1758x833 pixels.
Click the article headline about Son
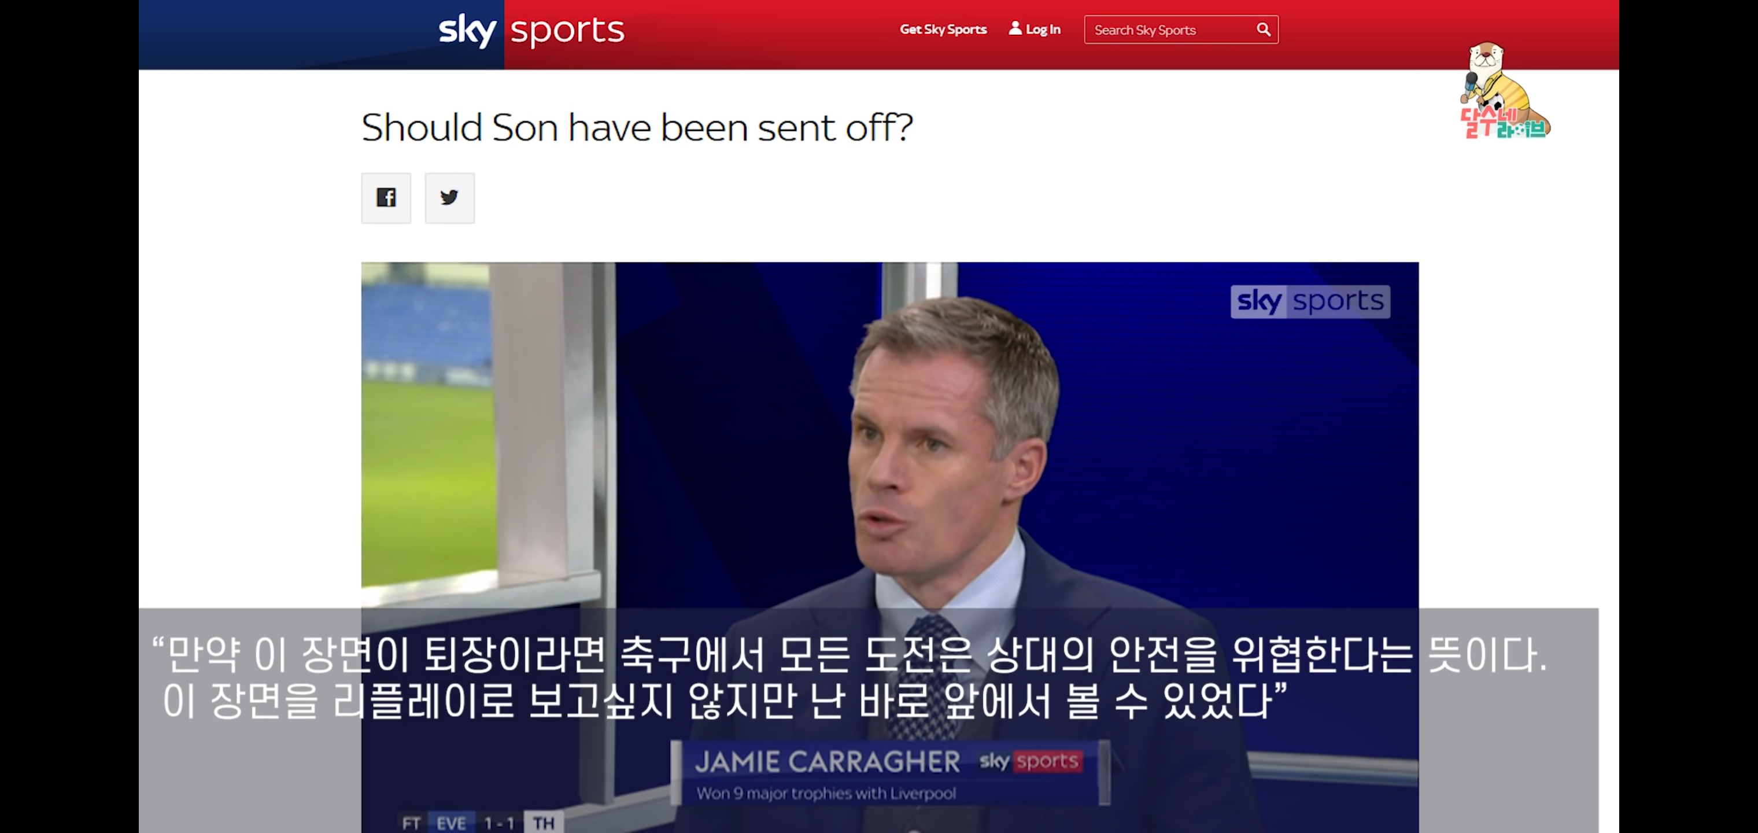[x=637, y=128]
